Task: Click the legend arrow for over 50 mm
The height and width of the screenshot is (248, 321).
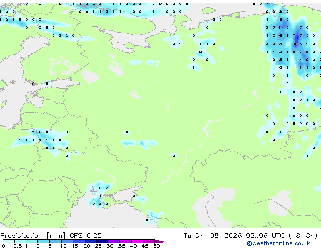Action: click(160, 241)
